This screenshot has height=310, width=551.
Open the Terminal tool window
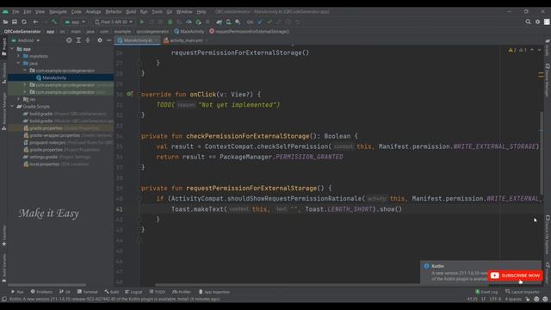point(88,292)
